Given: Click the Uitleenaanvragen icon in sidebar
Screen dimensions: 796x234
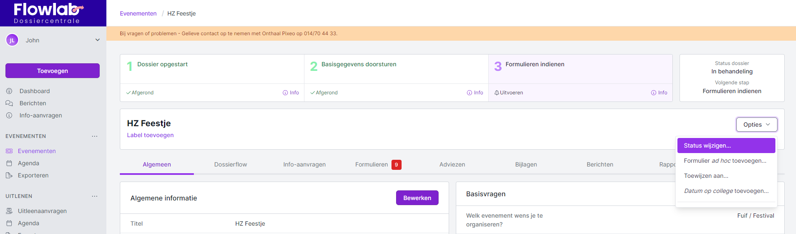Looking at the screenshot, I should pos(9,211).
